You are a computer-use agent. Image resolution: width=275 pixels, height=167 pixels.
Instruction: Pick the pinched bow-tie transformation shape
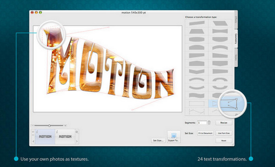(220, 31)
